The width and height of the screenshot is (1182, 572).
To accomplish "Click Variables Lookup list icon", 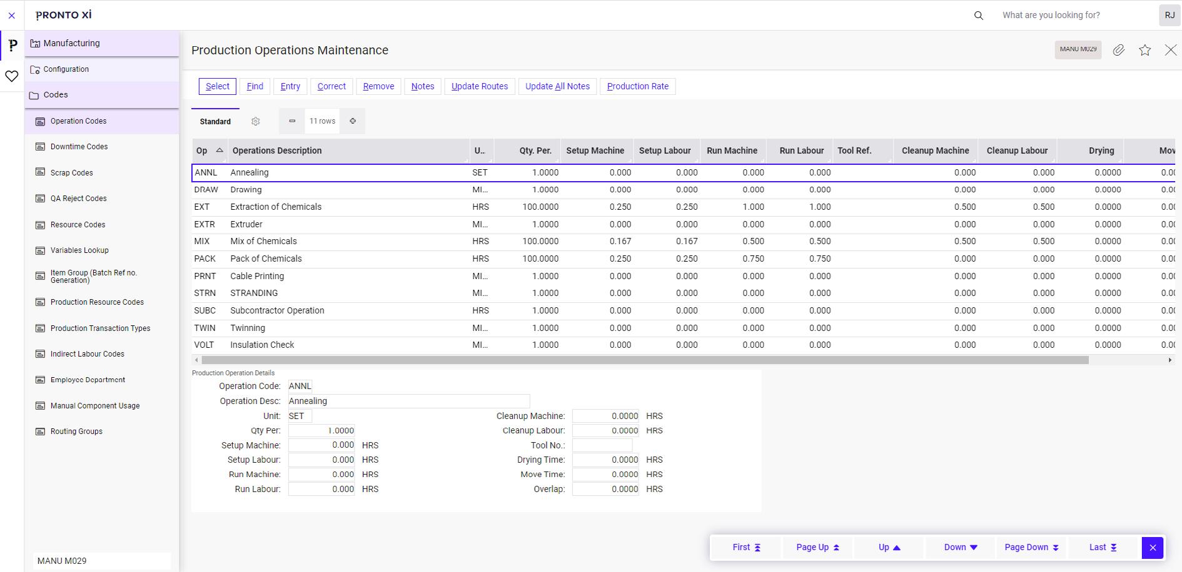I will coord(40,250).
